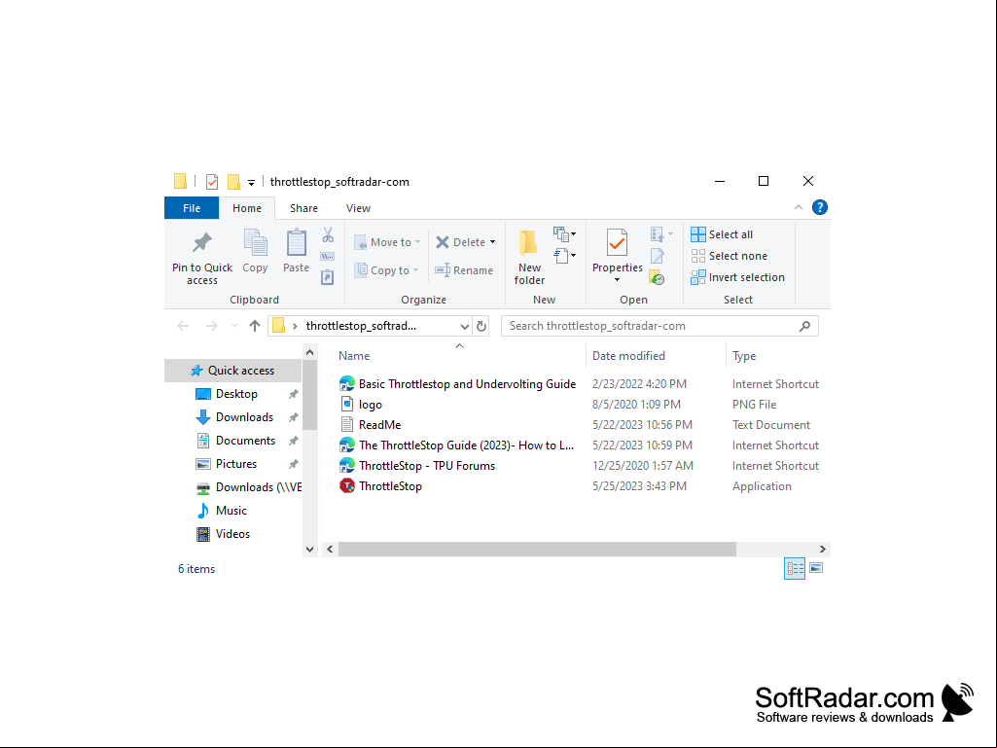Click the Rename button
Image resolution: width=997 pixels, height=748 pixels.
tap(464, 270)
